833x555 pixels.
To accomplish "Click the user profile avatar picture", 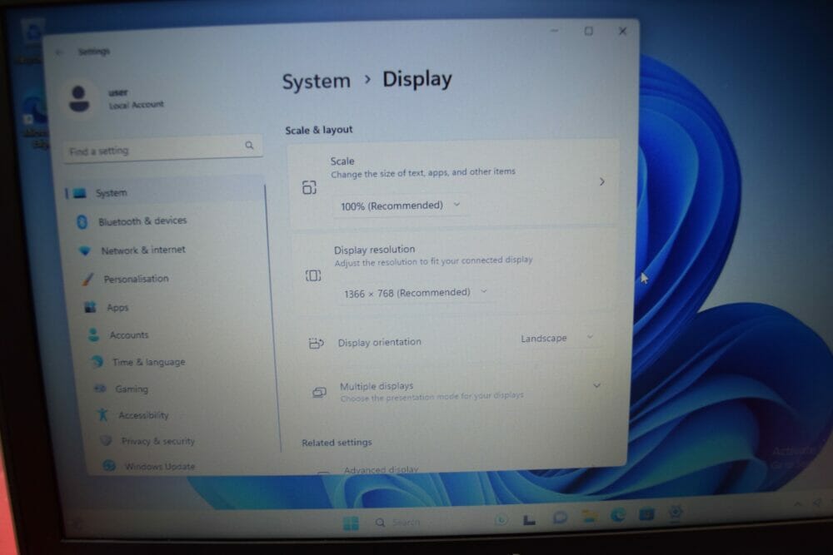I will 79,99.
